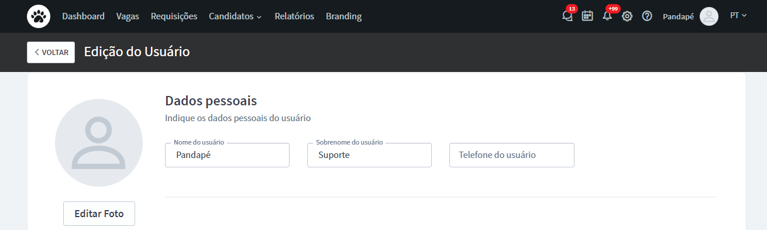Click the Dados pessoais heading
767x230 pixels.
click(211, 101)
